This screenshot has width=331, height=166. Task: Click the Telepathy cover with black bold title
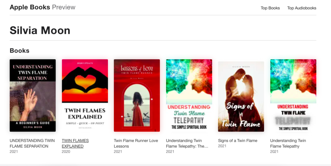(293, 95)
